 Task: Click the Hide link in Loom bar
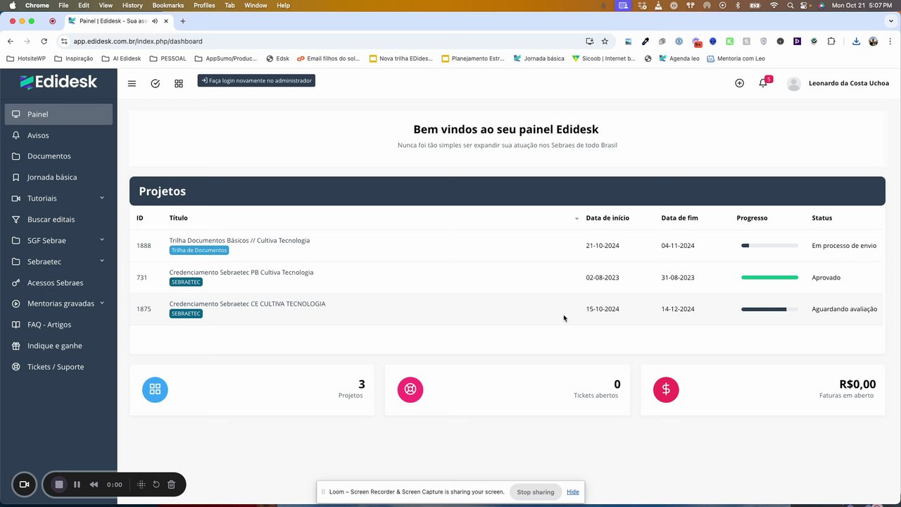573,492
